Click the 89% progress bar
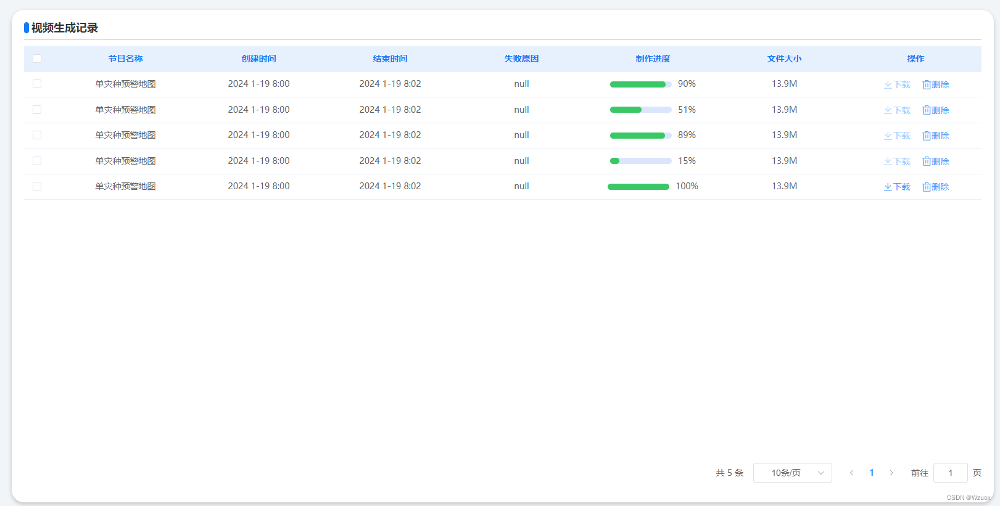Viewport: 1000px width, 506px height. [x=641, y=136]
